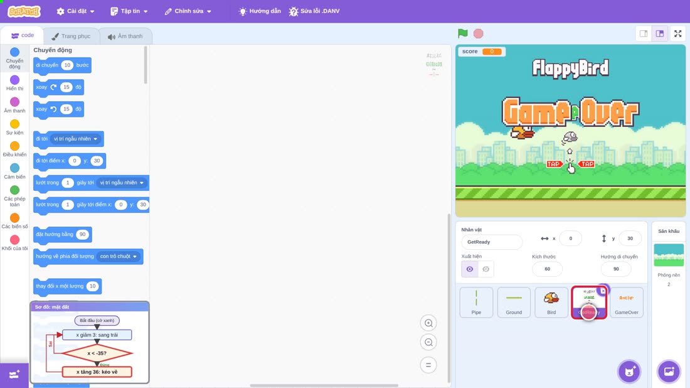This screenshot has width=690, height=388.
Task: Select the Cảm biến block category
Action: (x=14, y=171)
